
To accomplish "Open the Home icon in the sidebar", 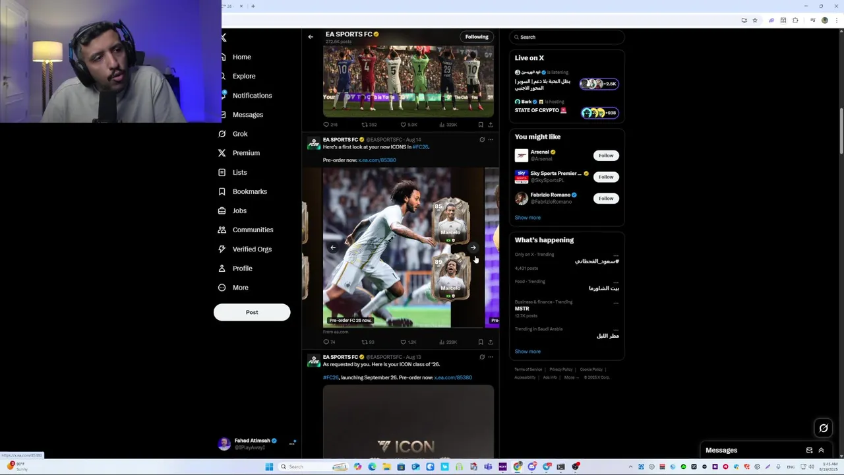I will (224, 57).
